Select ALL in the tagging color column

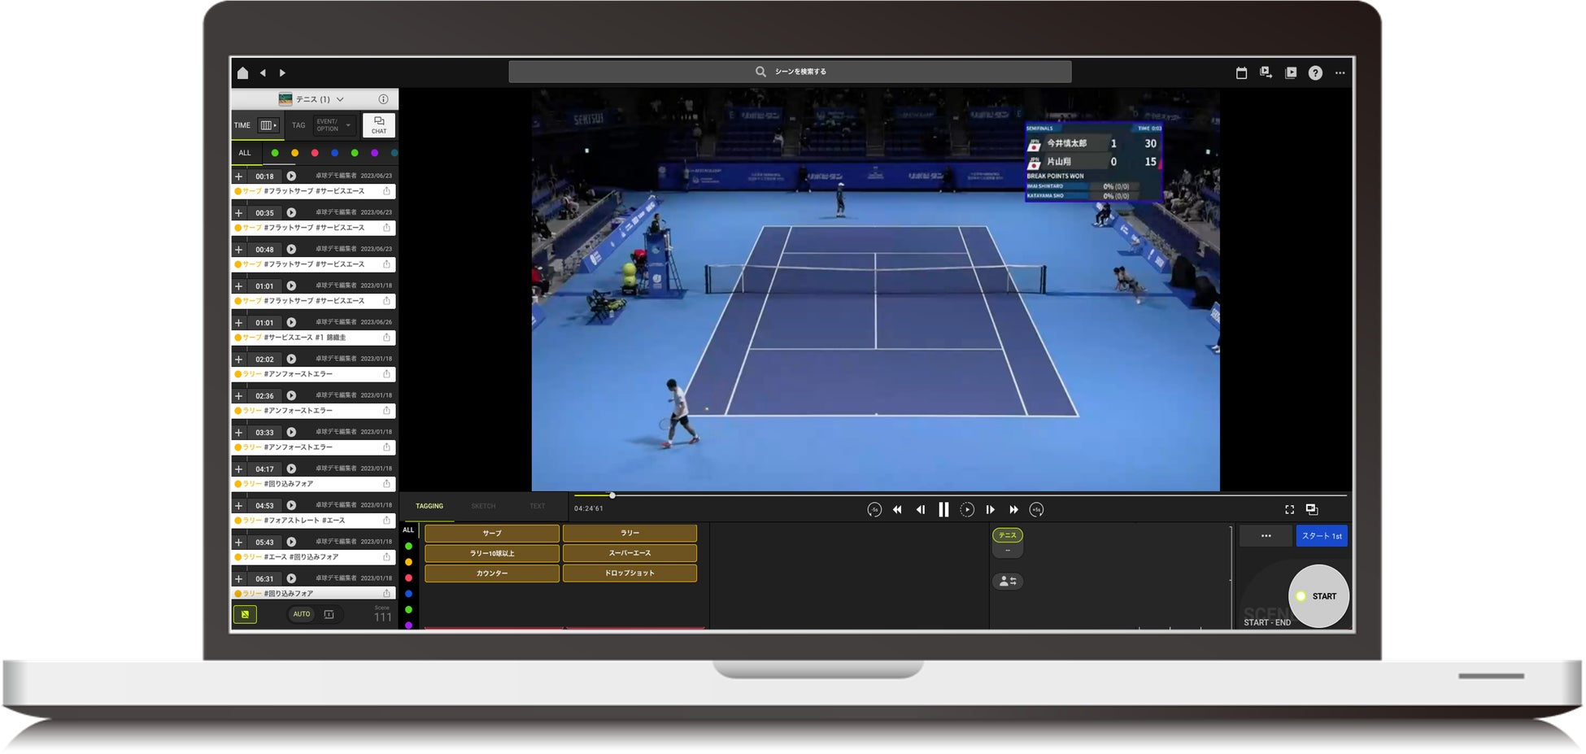pyautogui.click(x=408, y=530)
